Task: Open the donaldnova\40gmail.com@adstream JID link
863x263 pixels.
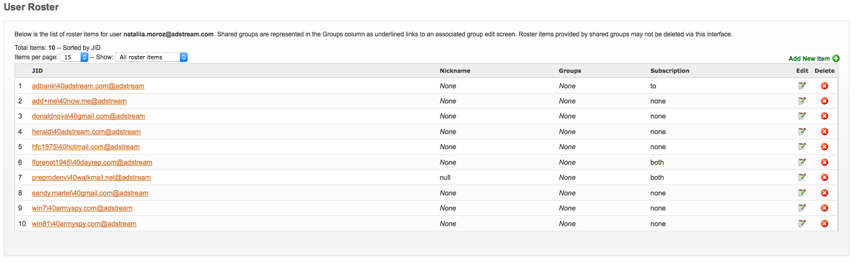Action: 88,116
